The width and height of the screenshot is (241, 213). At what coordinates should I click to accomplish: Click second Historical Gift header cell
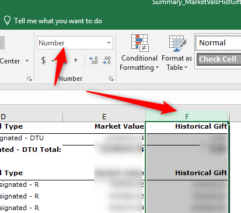coord(187,173)
